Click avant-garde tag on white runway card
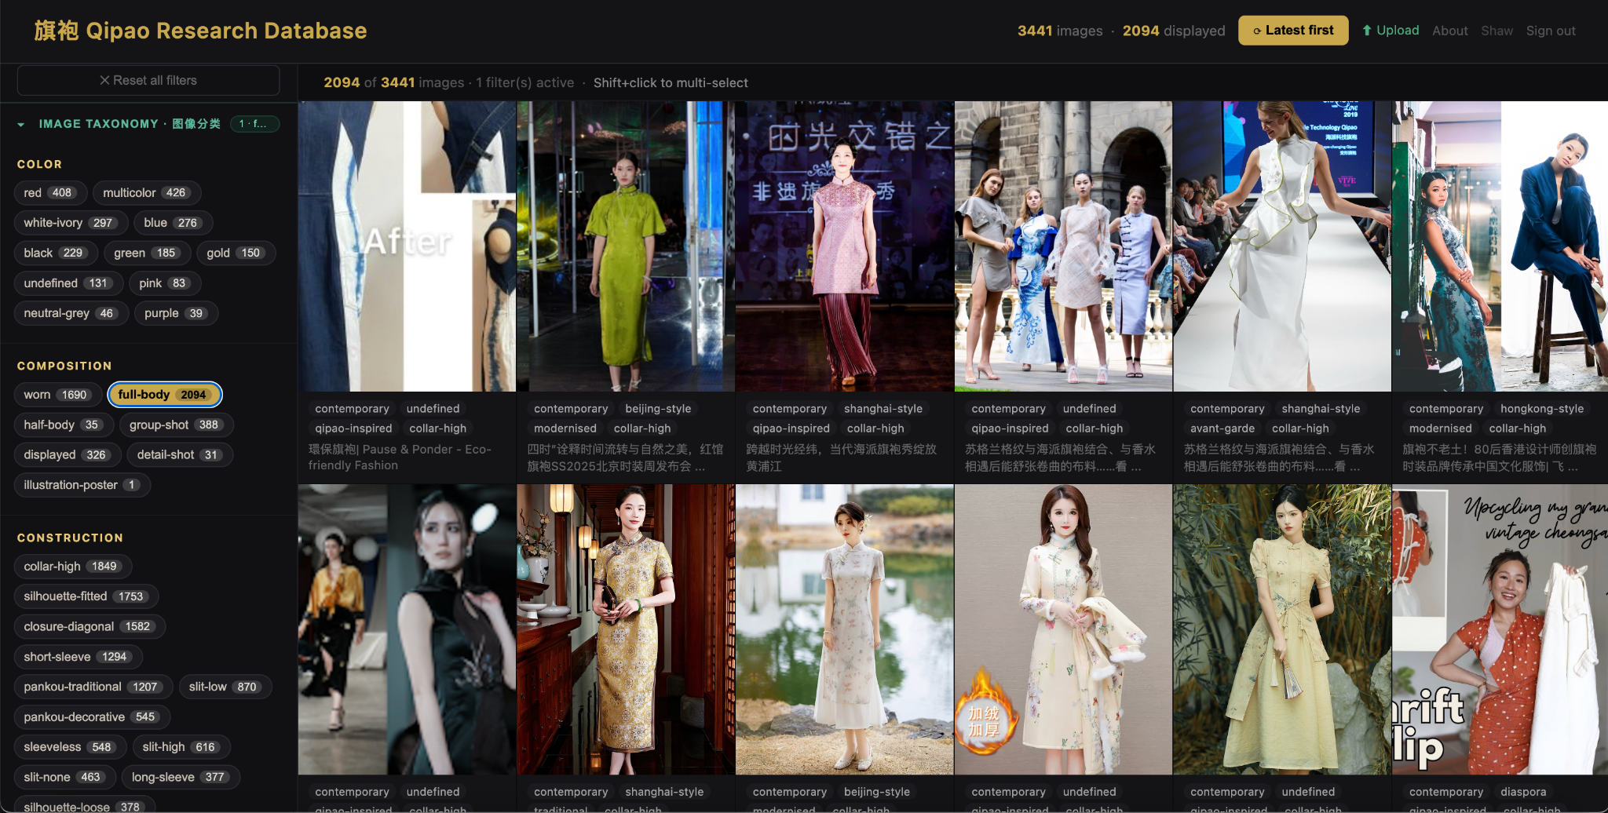1608x813 pixels. [x=1222, y=428]
